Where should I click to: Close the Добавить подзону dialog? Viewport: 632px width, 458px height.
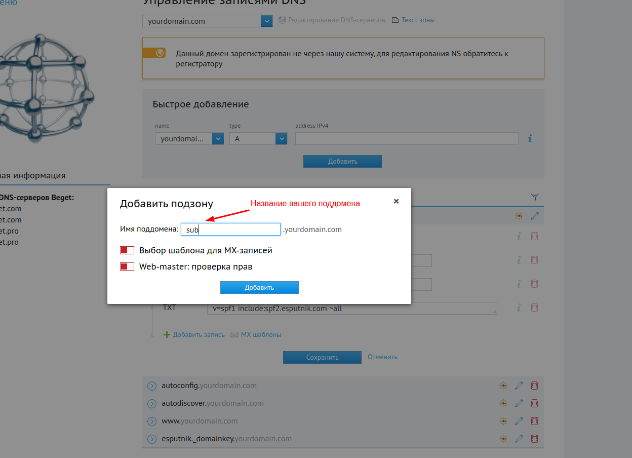[397, 201]
